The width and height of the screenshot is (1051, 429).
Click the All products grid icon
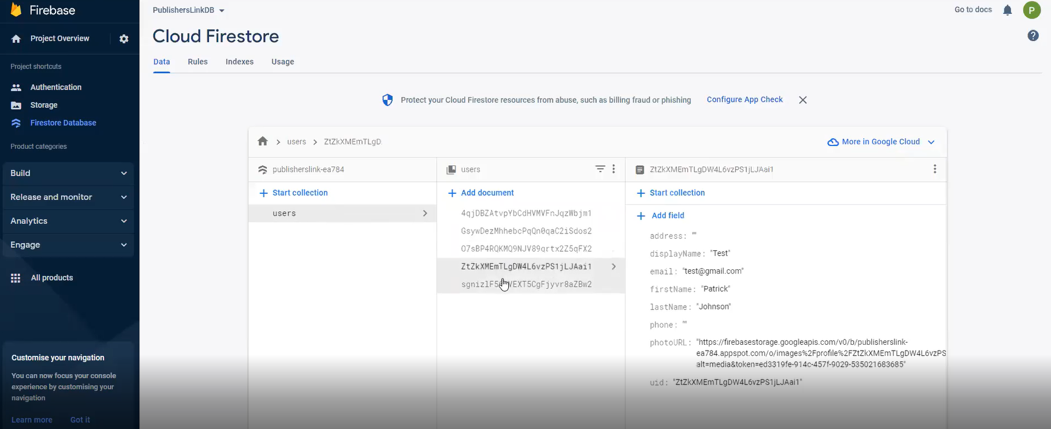(16, 278)
